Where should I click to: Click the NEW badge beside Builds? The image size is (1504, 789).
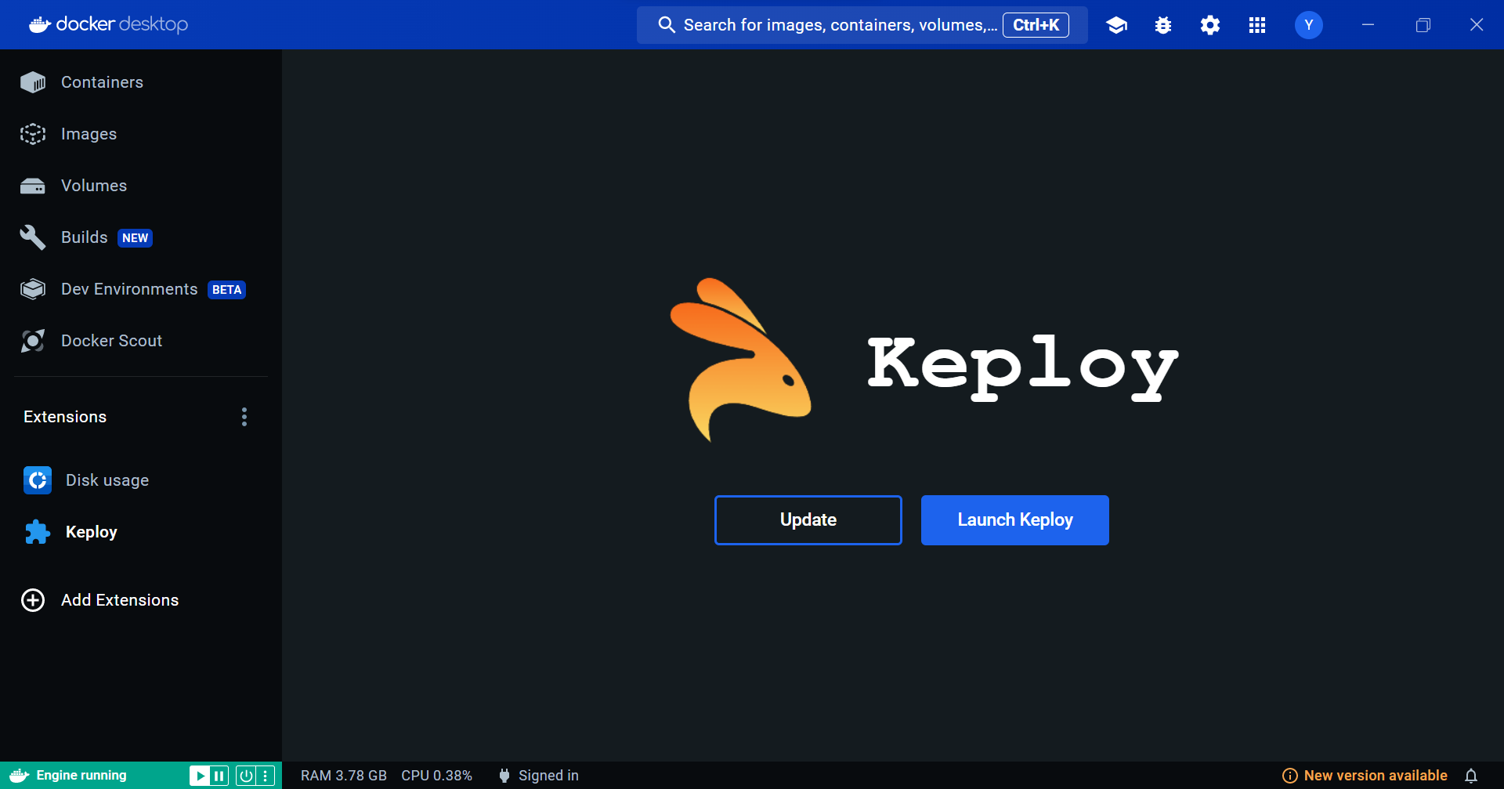(x=135, y=238)
